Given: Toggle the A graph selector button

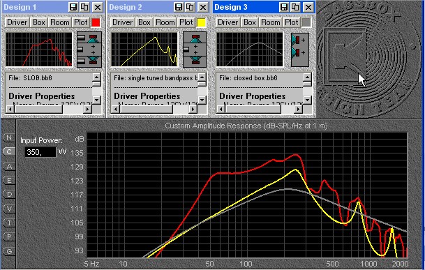Looking at the screenshot, I should click(9, 166).
